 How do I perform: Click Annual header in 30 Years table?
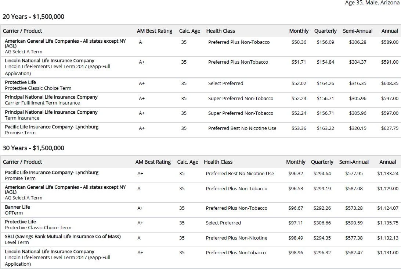387,162
